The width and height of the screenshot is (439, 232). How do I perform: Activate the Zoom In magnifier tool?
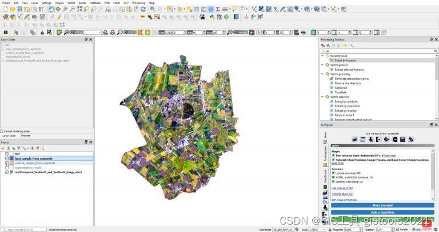coord(65,9)
